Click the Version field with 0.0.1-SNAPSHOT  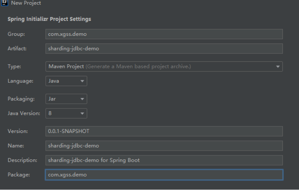click(164, 131)
